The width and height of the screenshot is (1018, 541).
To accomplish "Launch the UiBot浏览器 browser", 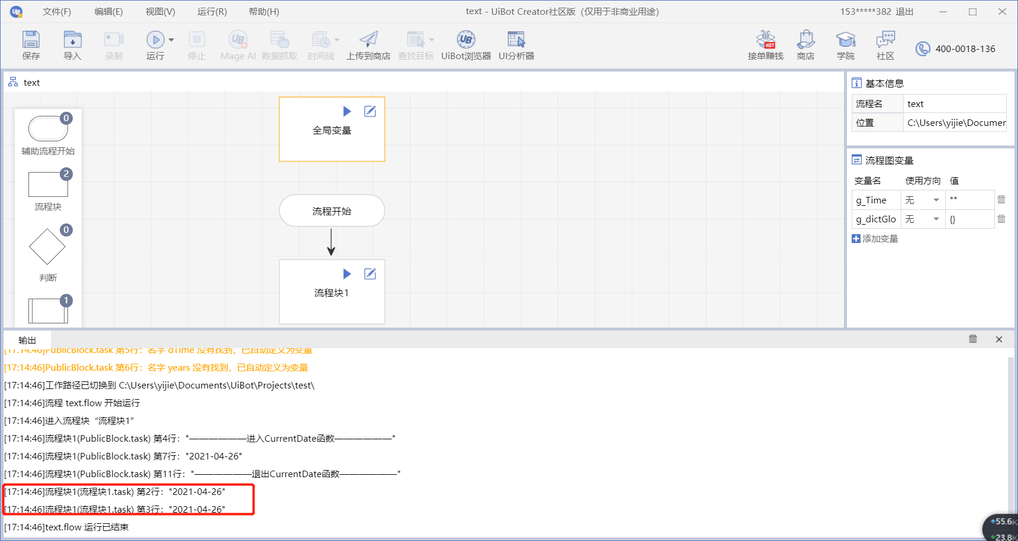I will (x=466, y=44).
